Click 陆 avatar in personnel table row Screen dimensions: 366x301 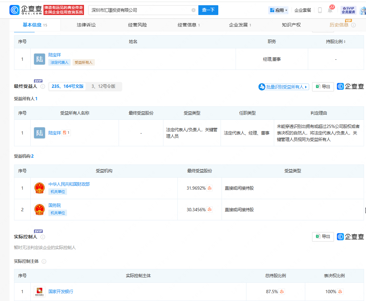[x=40, y=59]
